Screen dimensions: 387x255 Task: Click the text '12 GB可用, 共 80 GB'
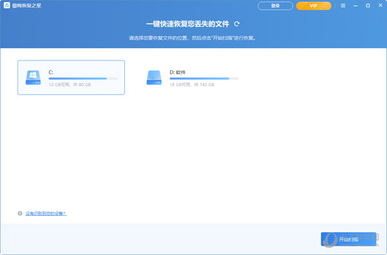click(x=70, y=85)
